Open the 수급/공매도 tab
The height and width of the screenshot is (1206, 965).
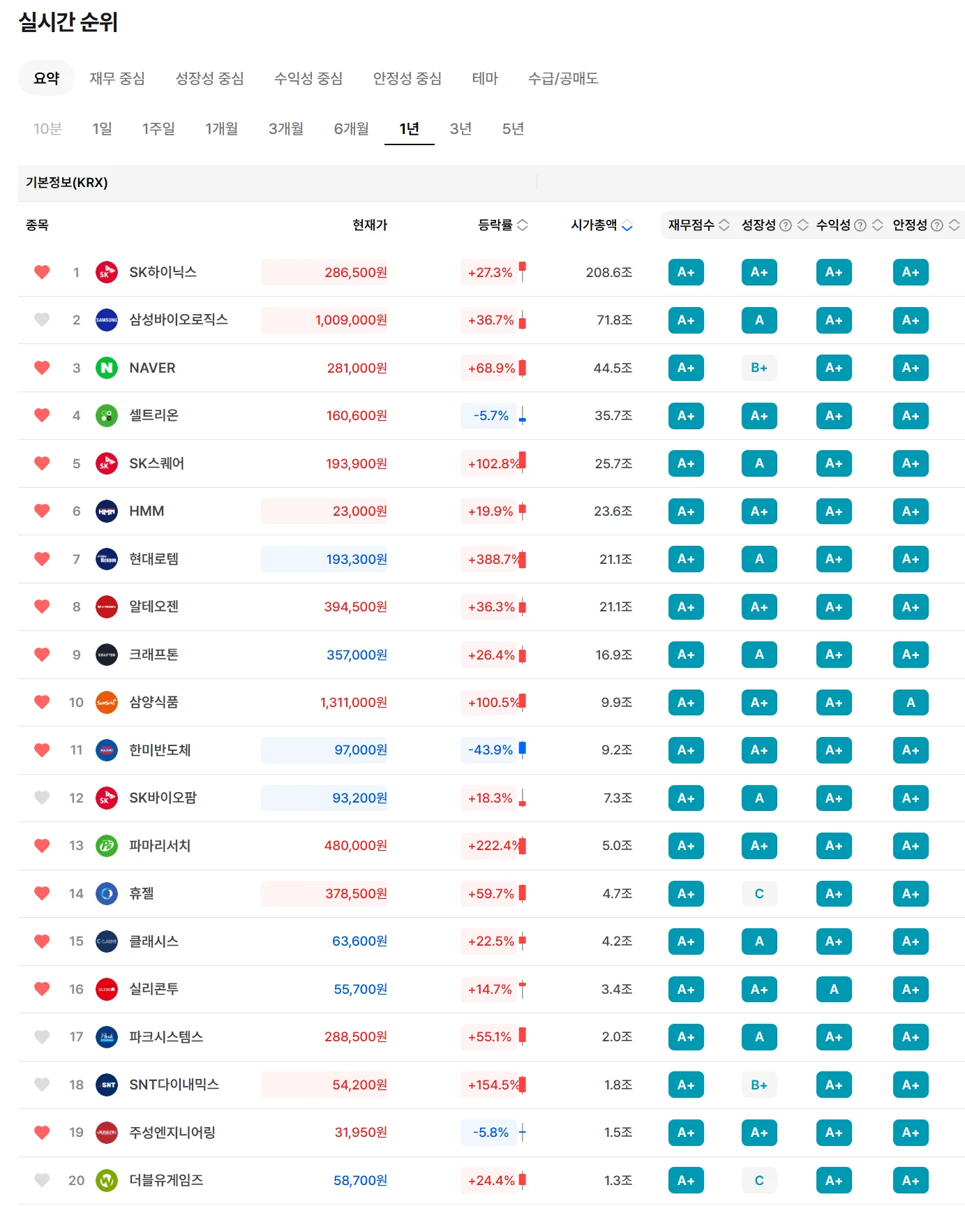point(563,78)
